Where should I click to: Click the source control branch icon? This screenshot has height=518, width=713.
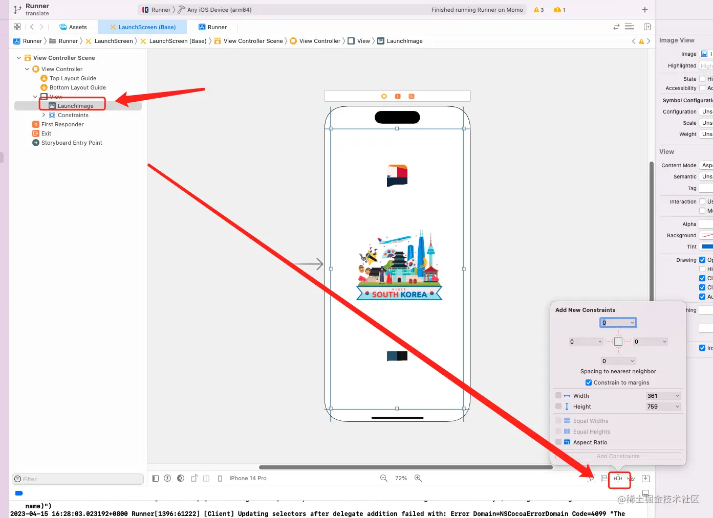18,10
